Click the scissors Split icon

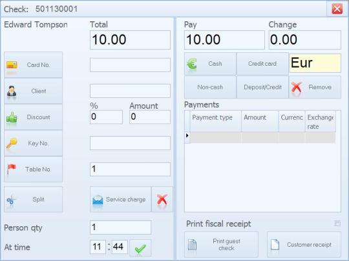11,200
